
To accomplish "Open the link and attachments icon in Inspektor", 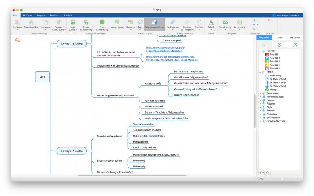I will coord(295,45).
